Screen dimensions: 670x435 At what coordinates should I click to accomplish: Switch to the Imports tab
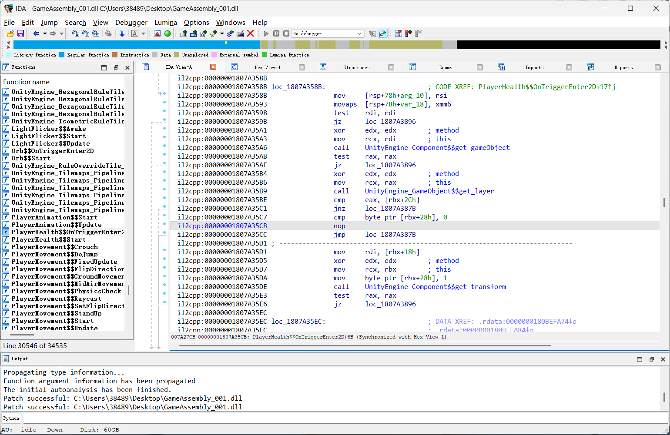[x=534, y=67]
